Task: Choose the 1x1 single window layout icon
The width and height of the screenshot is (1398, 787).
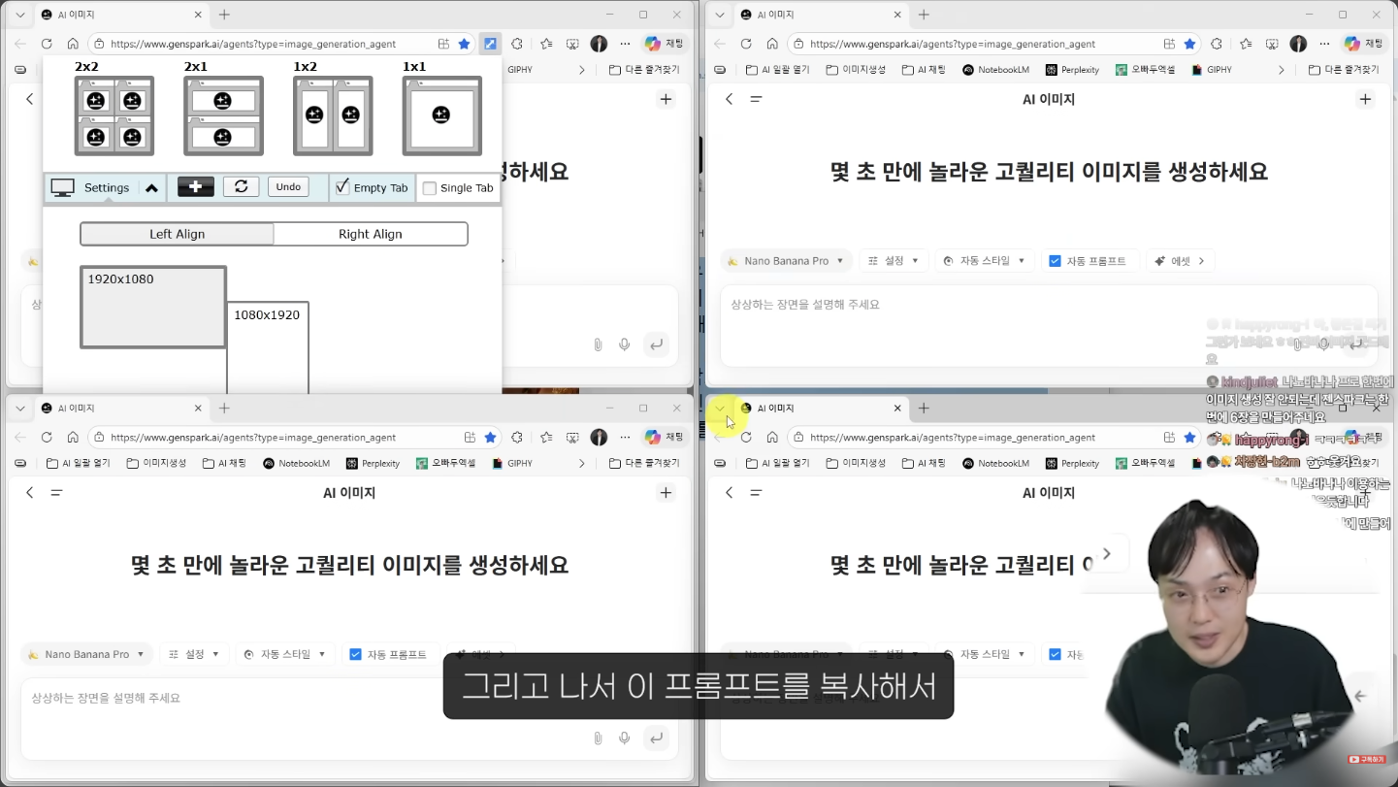Action: [x=442, y=115]
